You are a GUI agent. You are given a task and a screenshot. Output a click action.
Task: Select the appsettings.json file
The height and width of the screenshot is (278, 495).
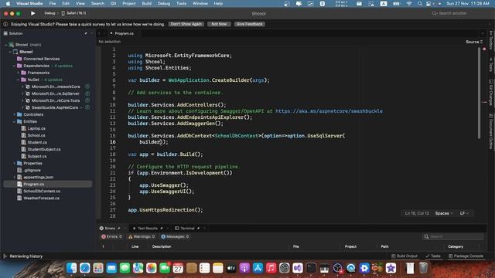click(38, 177)
